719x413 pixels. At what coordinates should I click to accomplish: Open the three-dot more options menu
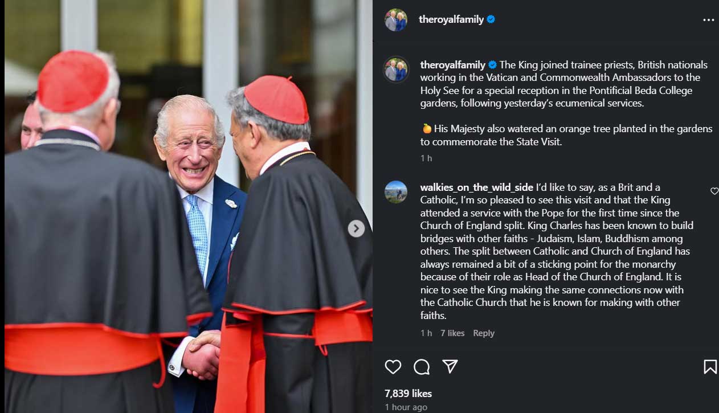click(708, 20)
